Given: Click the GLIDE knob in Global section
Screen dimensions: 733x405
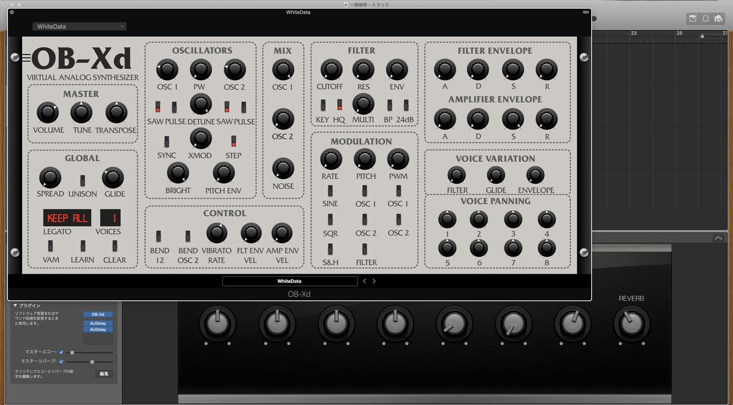Looking at the screenshot, I should coord(114,178).
